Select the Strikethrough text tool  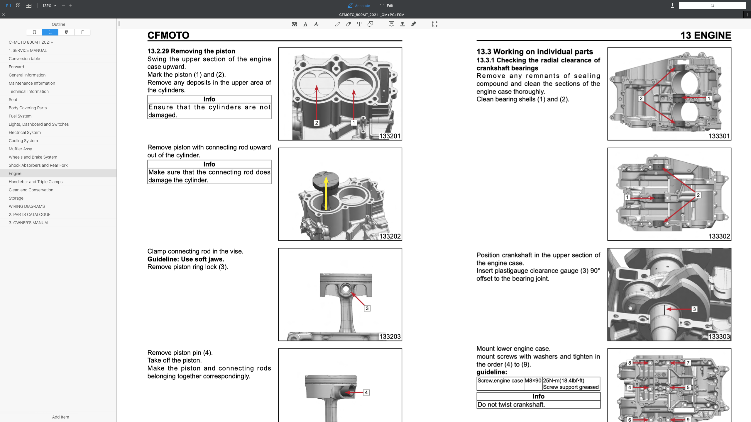coord(316,24)
